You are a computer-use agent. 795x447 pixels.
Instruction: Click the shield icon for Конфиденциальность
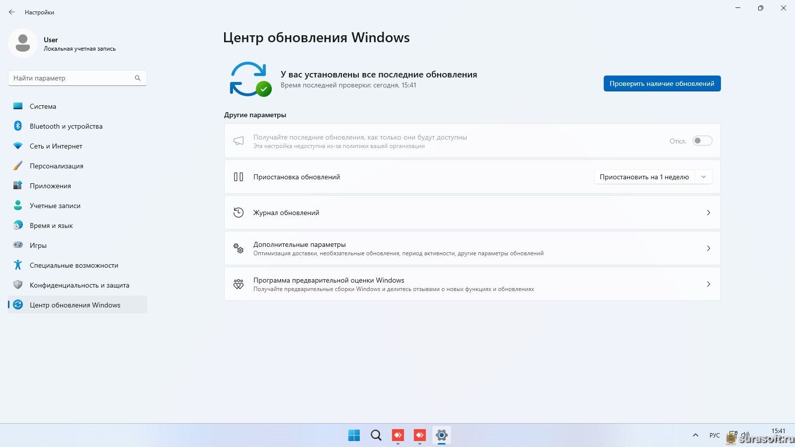click(x=18, y=285)
